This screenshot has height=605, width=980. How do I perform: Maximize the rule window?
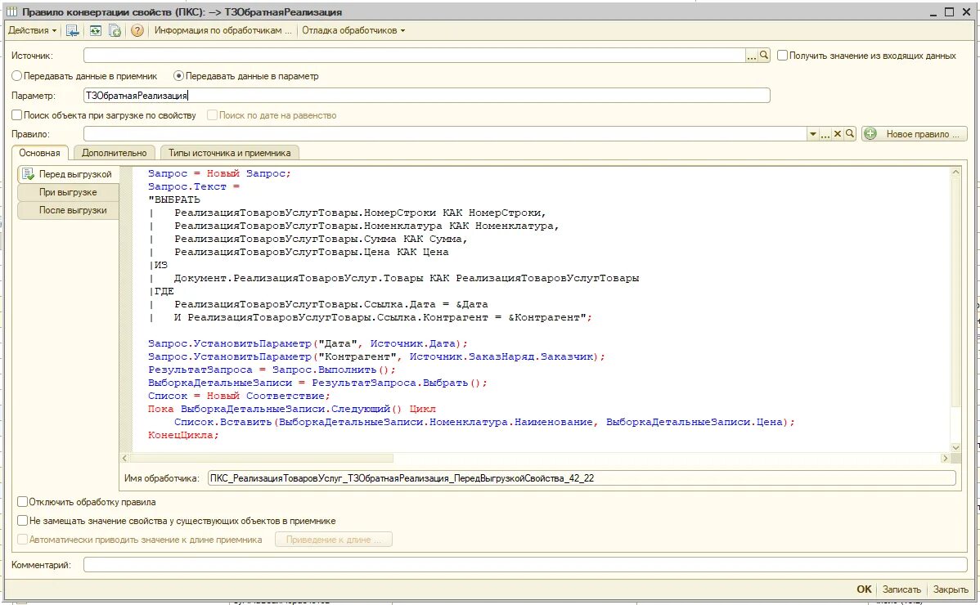coord(949,12)
